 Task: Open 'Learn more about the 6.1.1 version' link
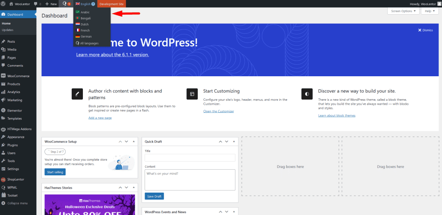[113, 55]
